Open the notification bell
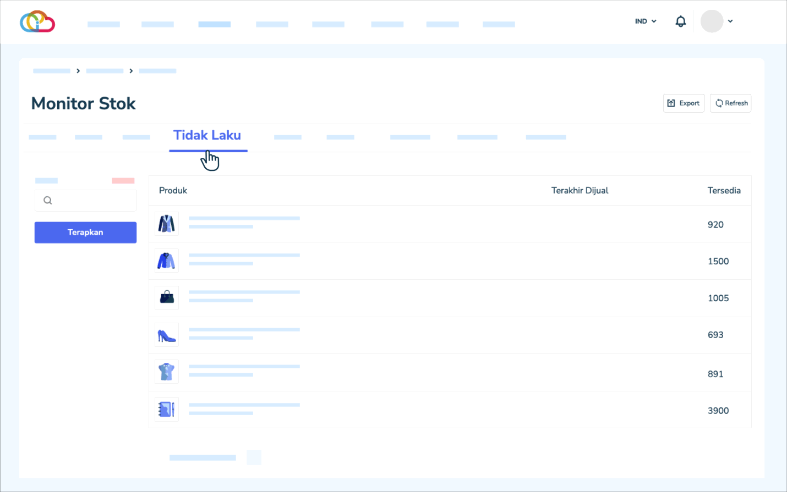Viewport: 787px width, 492px height. tap(681, 21)
